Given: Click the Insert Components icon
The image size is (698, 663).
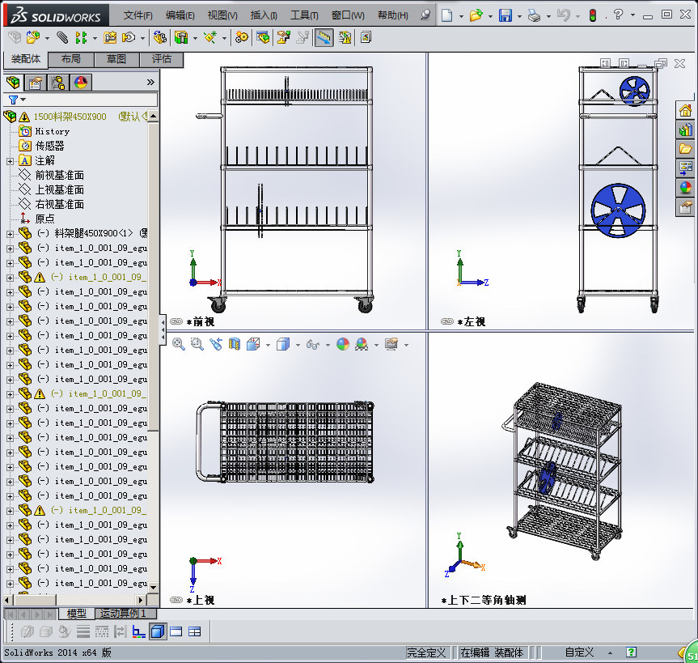Looking at the screenshot, I should 32,37.
